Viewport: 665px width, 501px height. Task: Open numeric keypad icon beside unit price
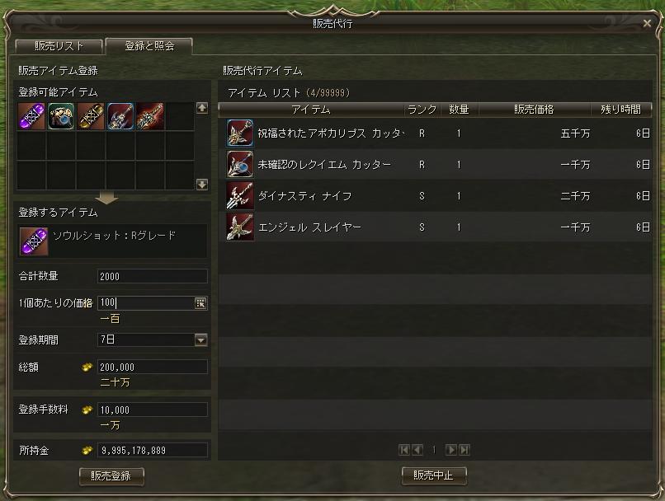[x=200, y=302]
